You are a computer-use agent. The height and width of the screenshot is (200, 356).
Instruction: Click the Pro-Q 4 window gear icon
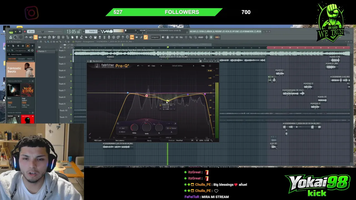point(90,61)
